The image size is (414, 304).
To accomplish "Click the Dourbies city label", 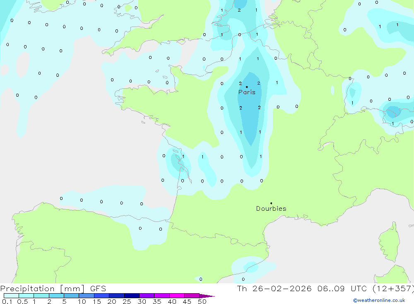I will tap(271, 209).
